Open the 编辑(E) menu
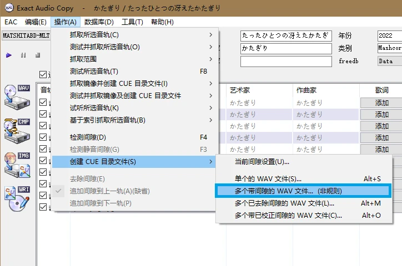402x266 pixels. click(x=36, y=22)
